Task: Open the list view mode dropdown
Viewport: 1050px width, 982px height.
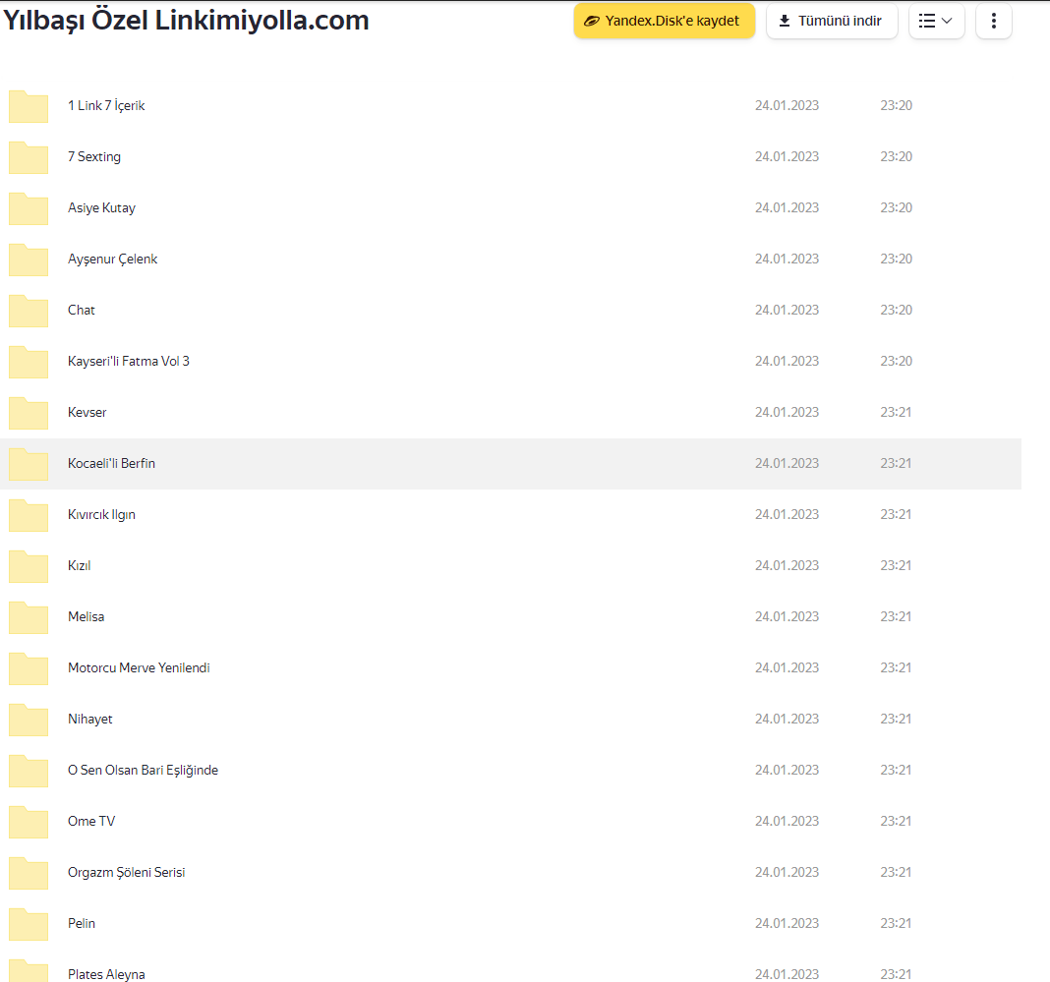Action: [936, 21]
